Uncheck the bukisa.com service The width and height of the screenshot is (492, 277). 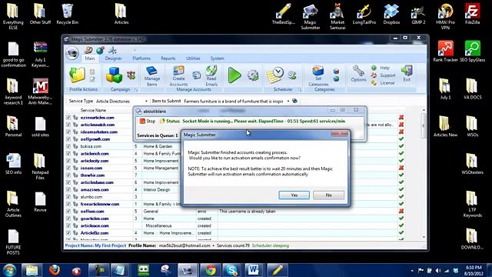click(x=68, y=146)
